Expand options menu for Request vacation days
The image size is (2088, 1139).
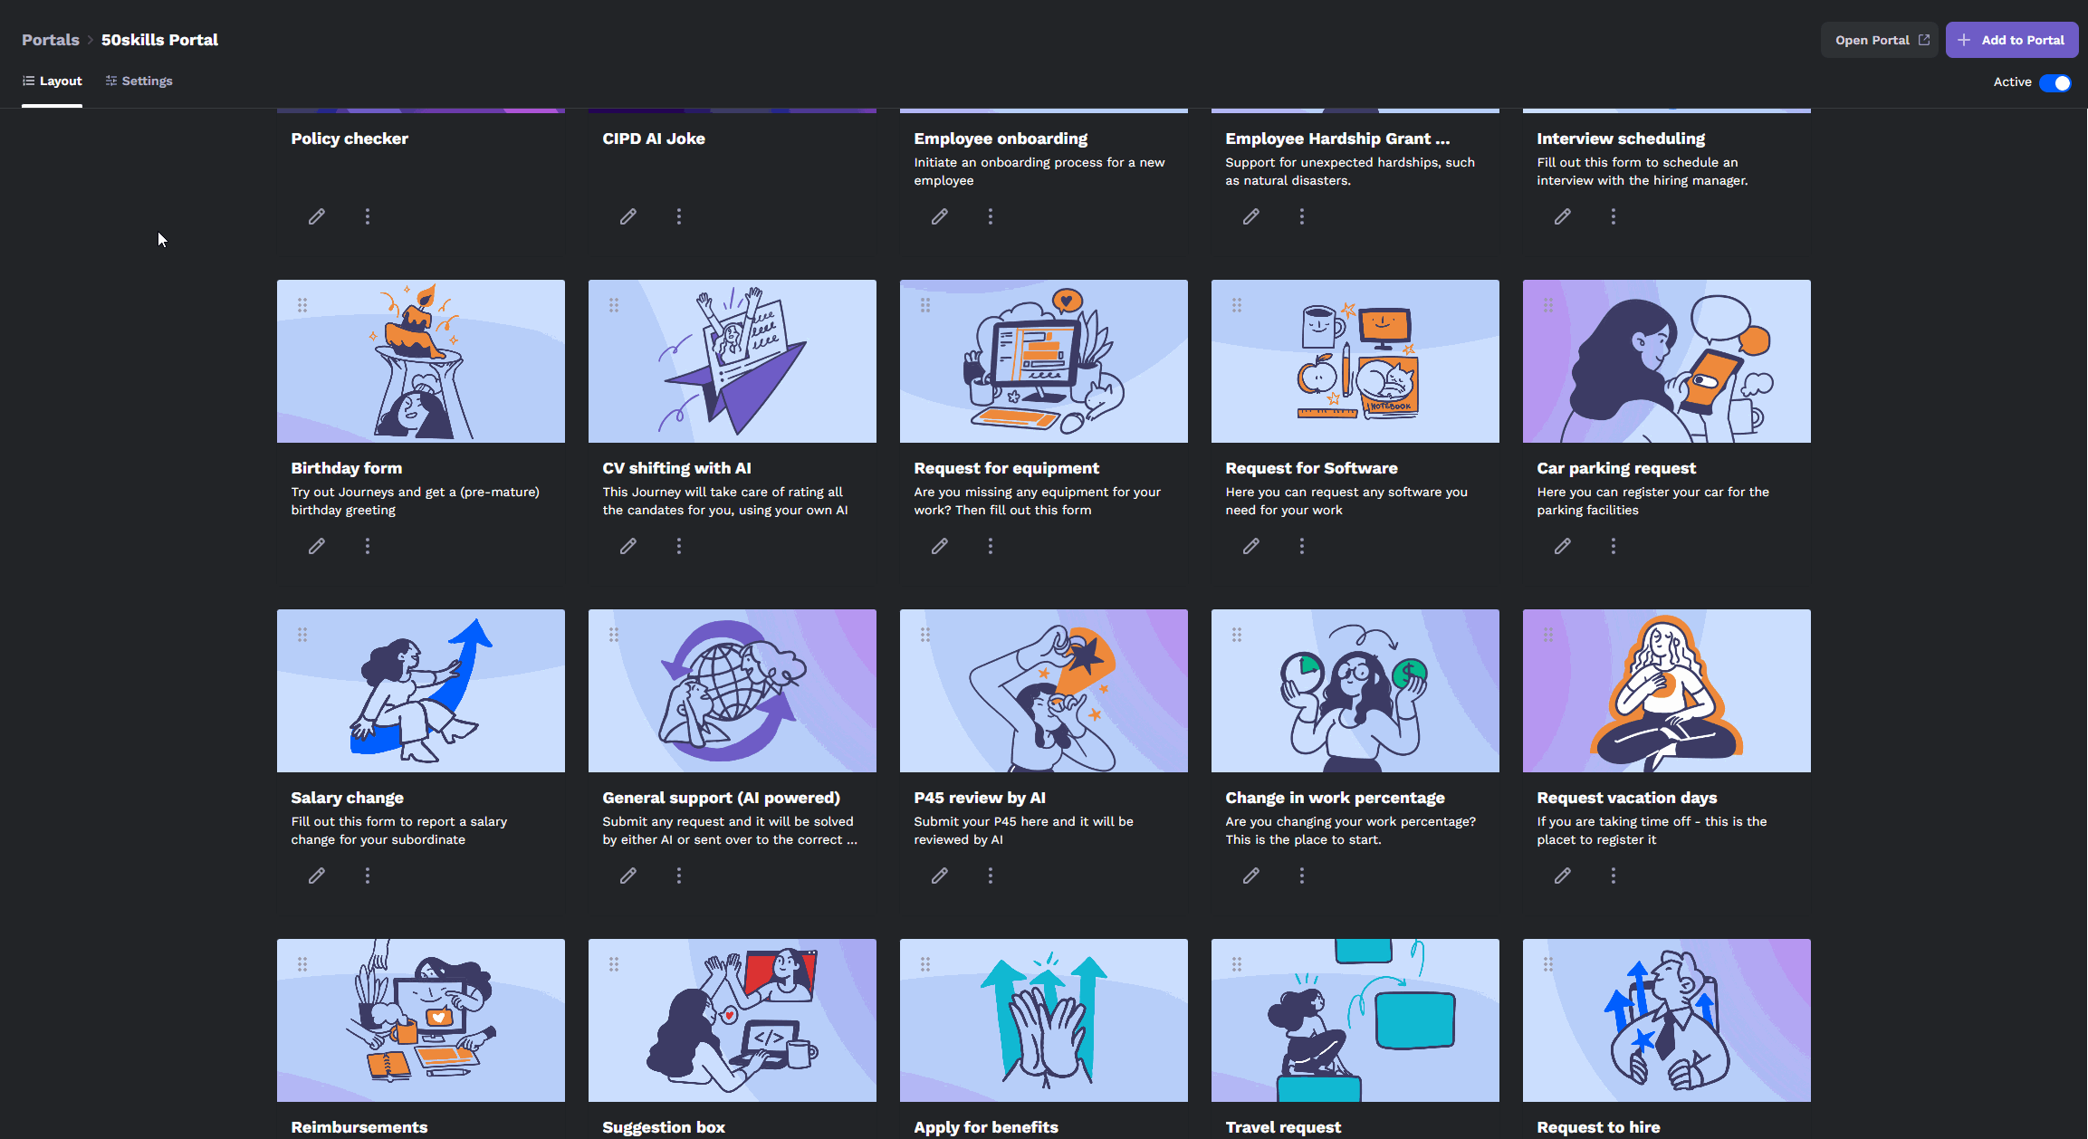click(1613, 876)
